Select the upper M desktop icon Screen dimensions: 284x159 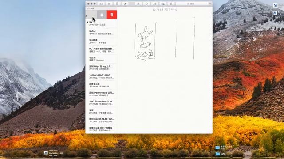(x=275, y=5)
